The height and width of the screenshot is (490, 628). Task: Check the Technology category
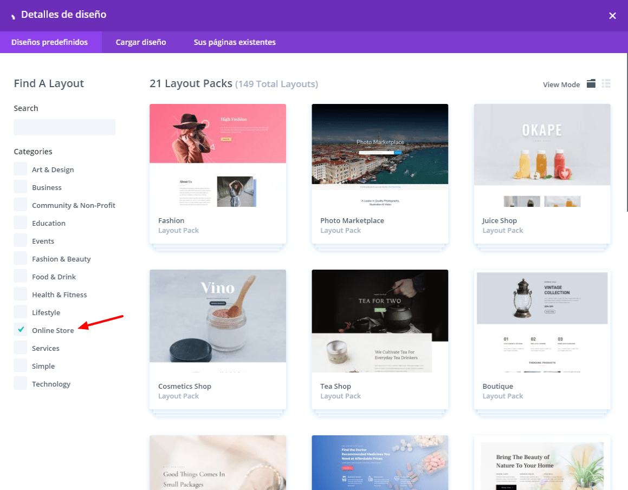click(x=21, y=383)
